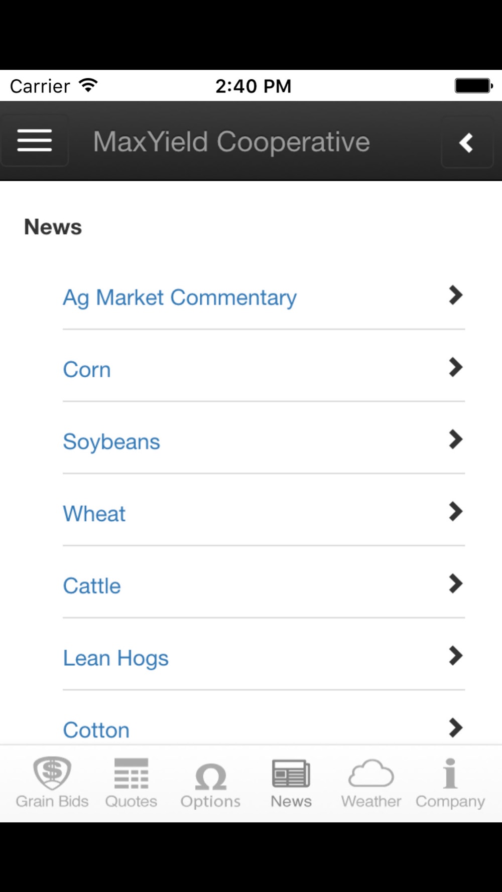Image resolution: width=502 pixels, height=892 pixels.
Task: Open the Options omega icon
Action: tap(210, 776)
